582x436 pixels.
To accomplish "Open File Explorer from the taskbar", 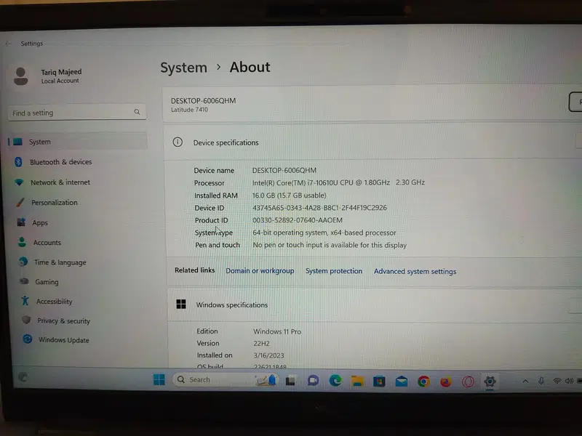I will (357, 381).
